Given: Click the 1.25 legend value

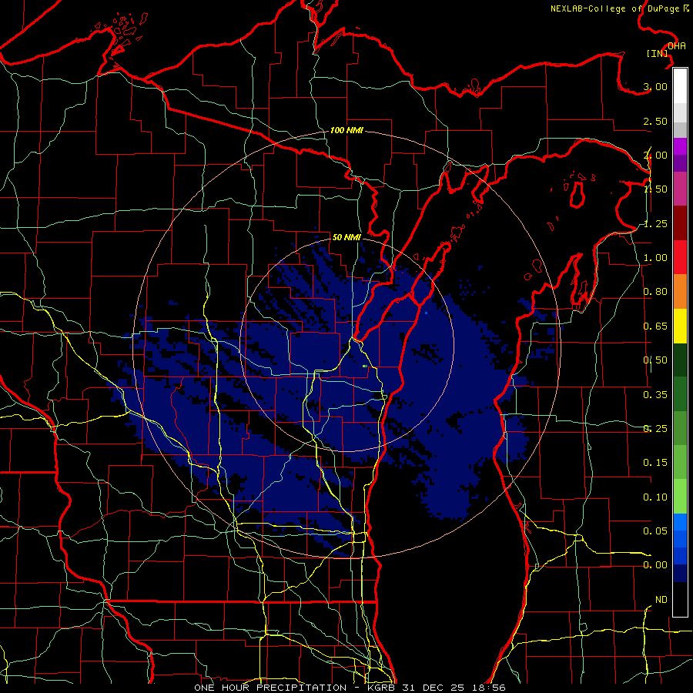Looking at the screenshot, I should [655, 223].
